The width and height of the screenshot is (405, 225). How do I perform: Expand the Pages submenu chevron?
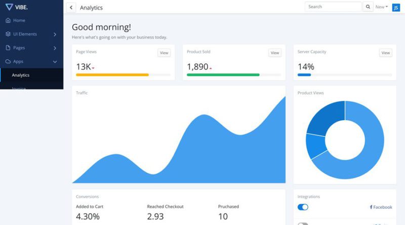pyautogui.click(x=55, y=48)
